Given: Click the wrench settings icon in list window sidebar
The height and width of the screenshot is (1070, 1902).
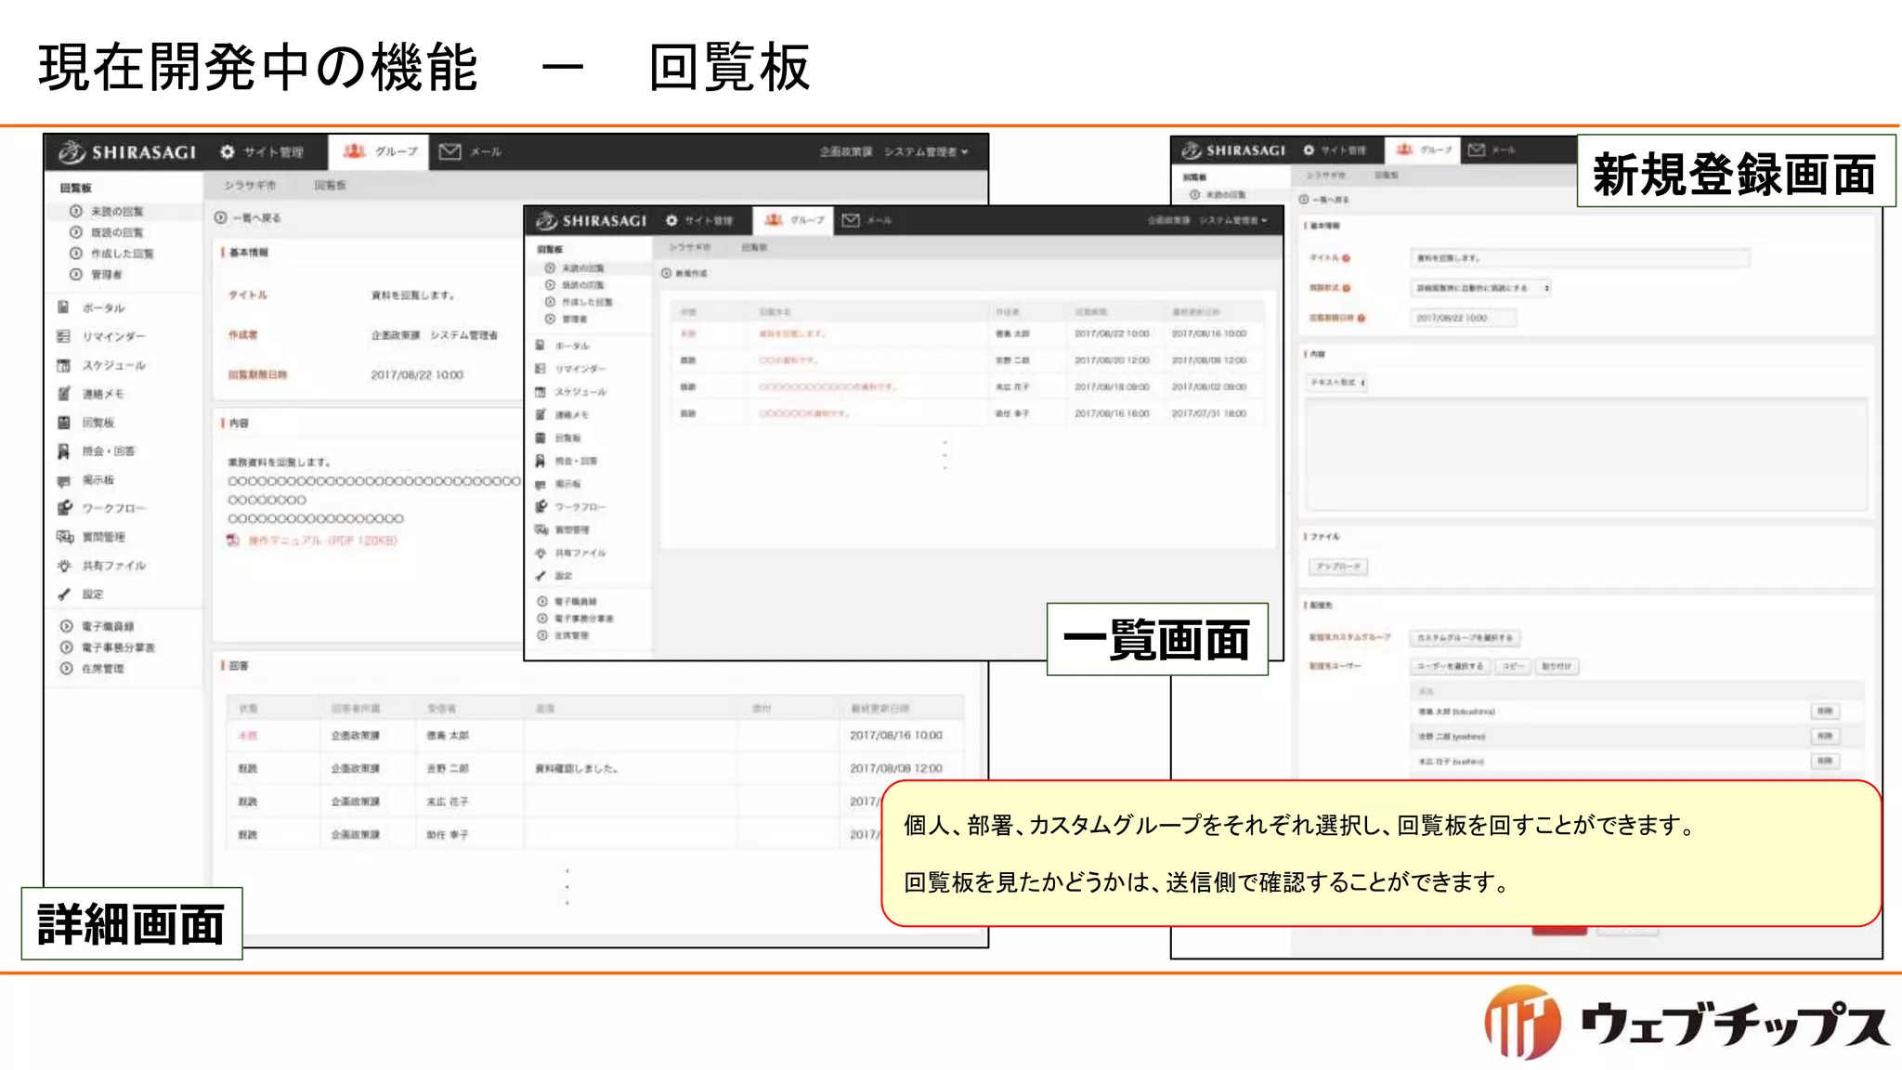Looking at the screenshot, I should 541,576.
